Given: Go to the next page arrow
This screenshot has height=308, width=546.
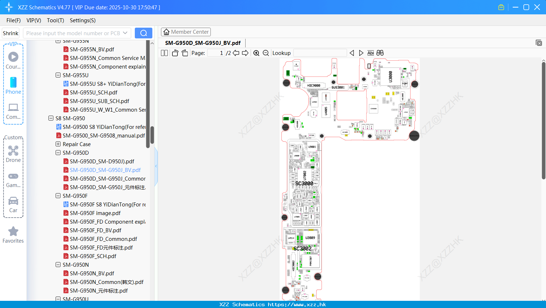Looking at the screenshot, I should (x=245, y=53).
